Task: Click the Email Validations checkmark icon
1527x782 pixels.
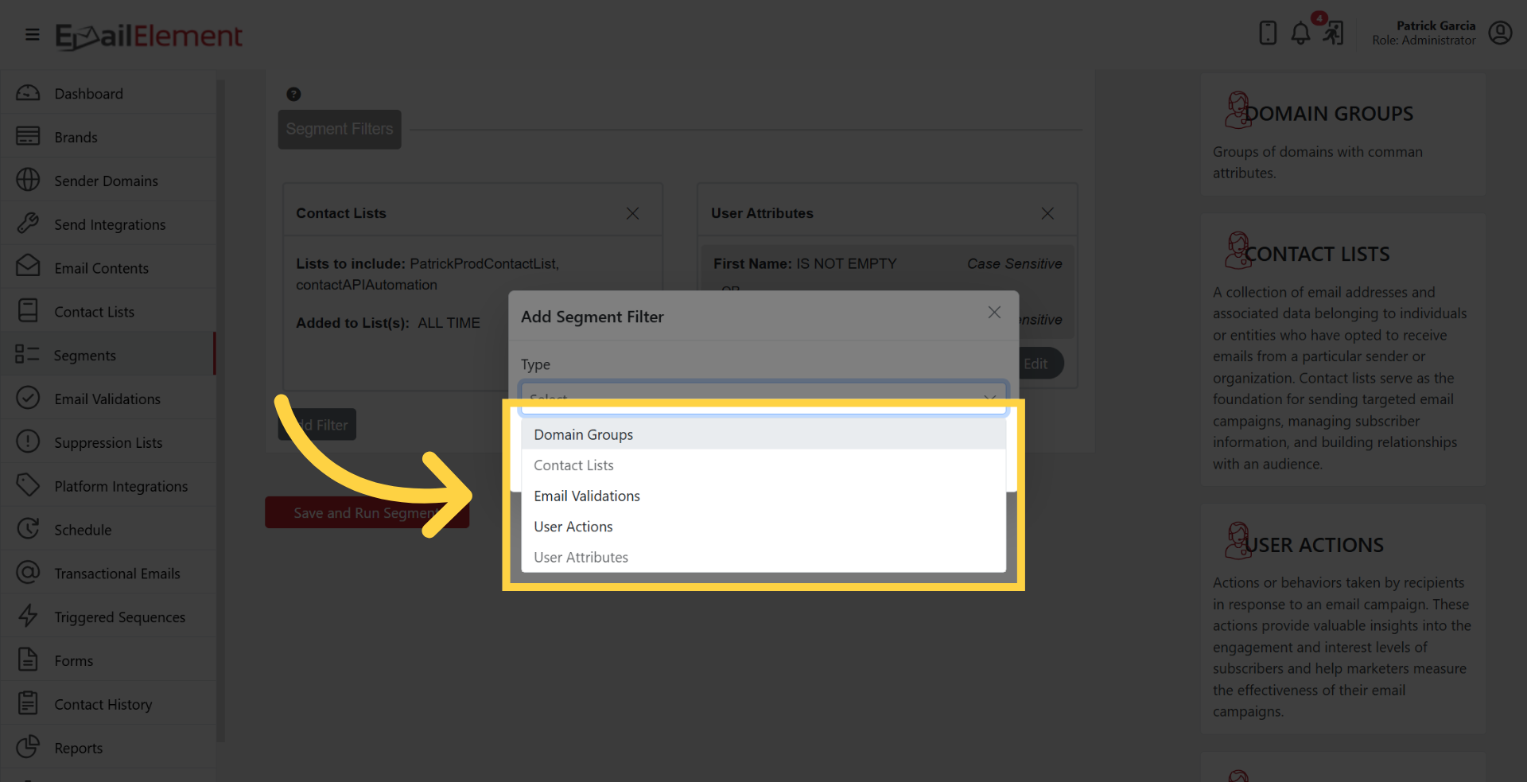Action: [28, 398]
